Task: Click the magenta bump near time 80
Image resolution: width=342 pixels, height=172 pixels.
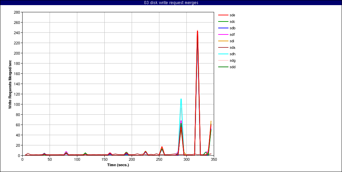Action: coord(66,152)
